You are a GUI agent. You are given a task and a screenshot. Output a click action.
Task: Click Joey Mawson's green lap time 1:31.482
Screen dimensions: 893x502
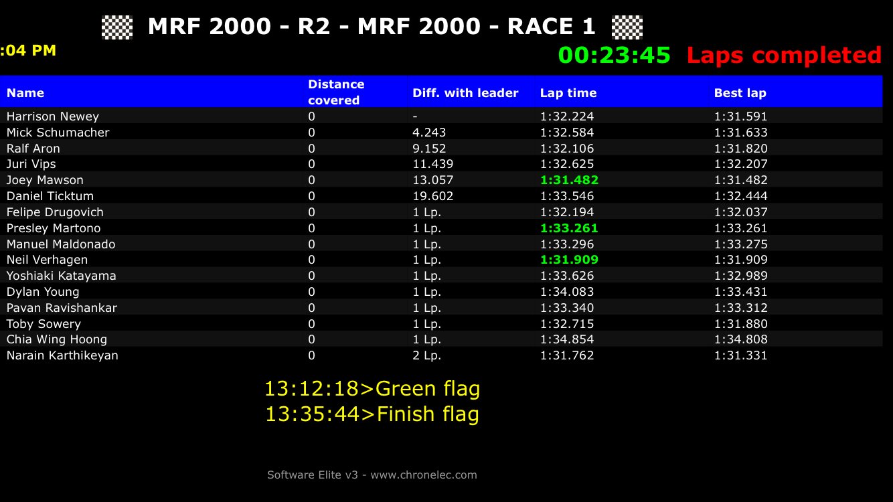tap(569, 180)
